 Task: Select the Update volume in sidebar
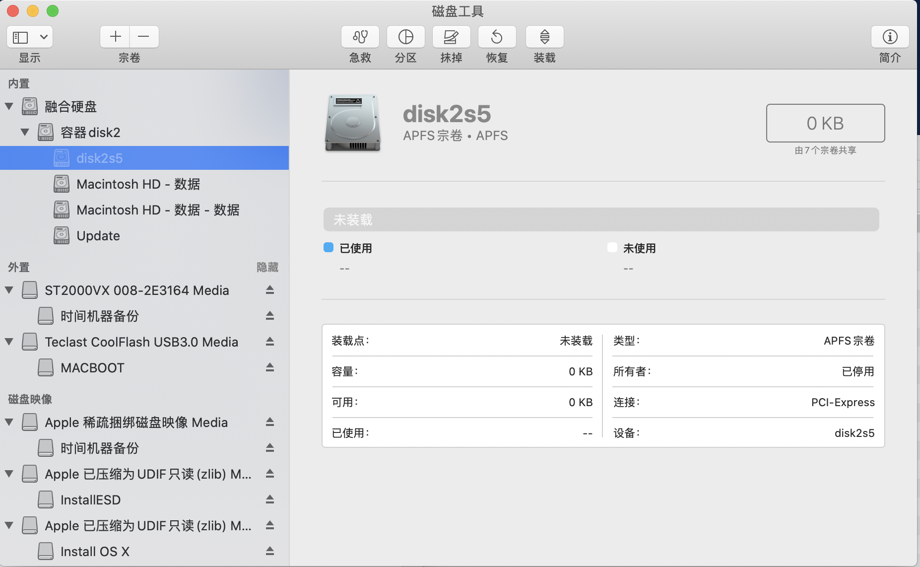tap(98, 236)
